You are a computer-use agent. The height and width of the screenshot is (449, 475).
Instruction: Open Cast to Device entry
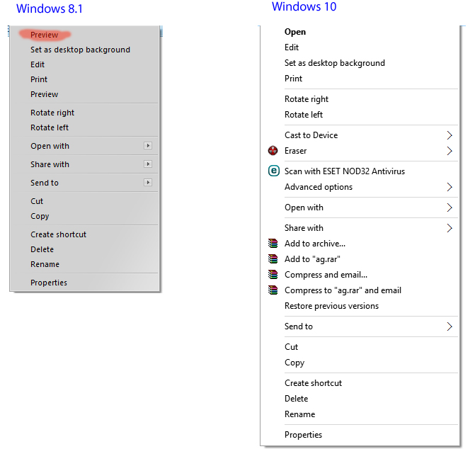point(311,135)
